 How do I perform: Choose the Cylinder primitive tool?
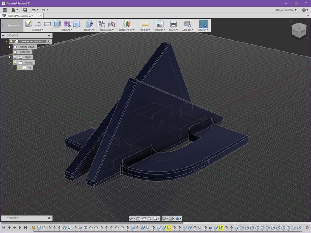point(76,24)
